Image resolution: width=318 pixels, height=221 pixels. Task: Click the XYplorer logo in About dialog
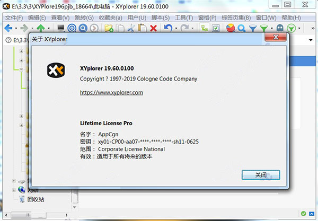coord(56,70)
